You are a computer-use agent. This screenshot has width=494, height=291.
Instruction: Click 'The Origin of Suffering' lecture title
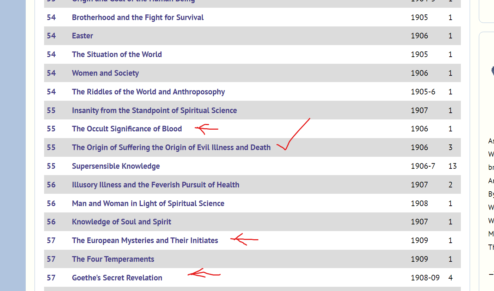[171, 148]
